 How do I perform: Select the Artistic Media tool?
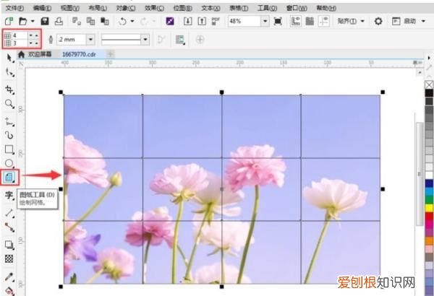(x=9, y=135)
